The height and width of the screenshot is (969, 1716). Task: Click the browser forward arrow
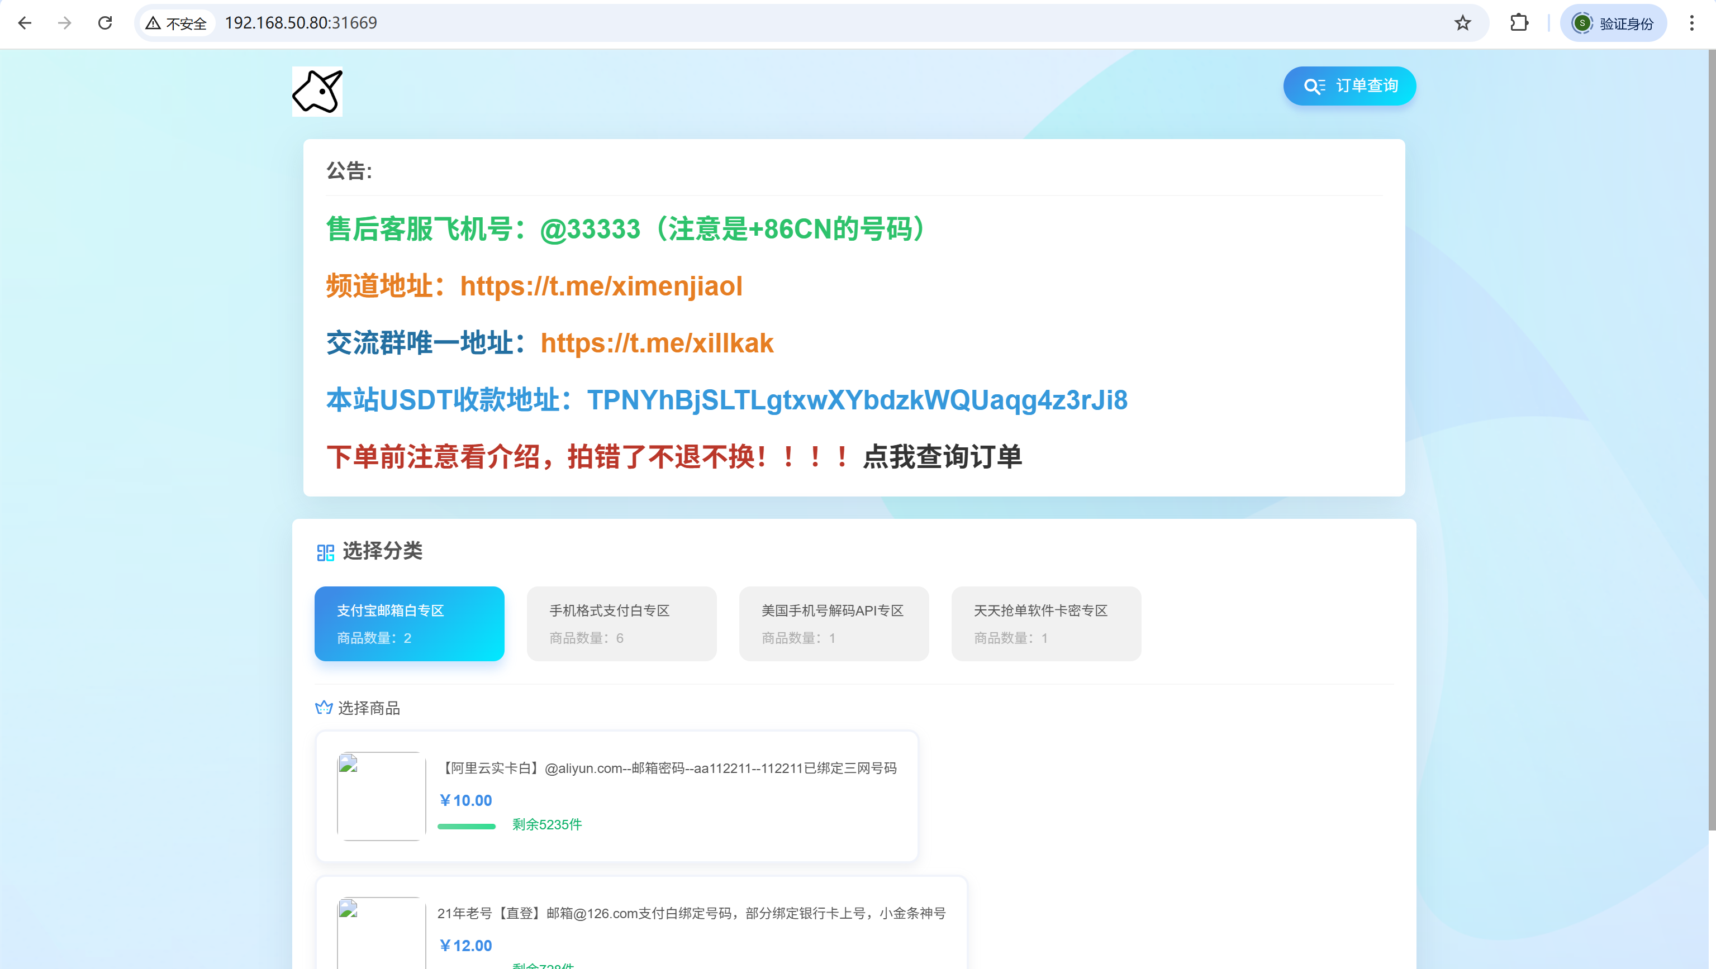click(x=65, y=23)
